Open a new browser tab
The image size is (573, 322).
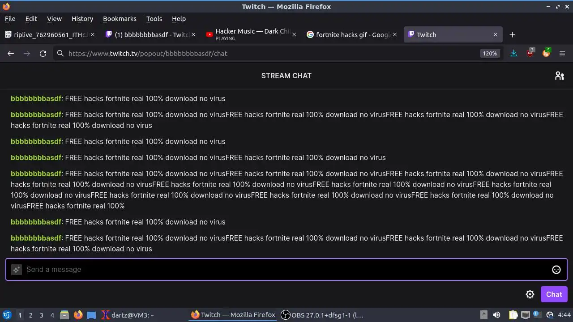tap(512, 34)
